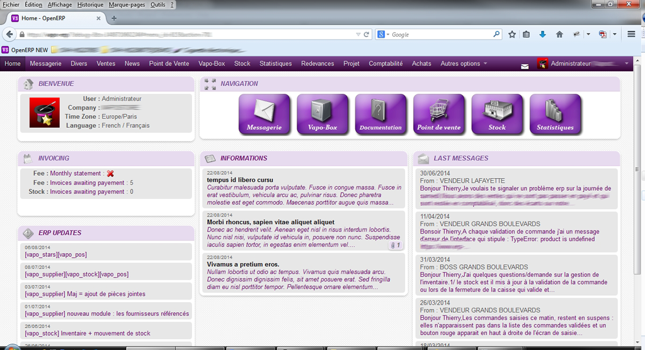This screenshot has width=645, height=350.
Task: Open the Redevances menu
Action: pos(317,64)
